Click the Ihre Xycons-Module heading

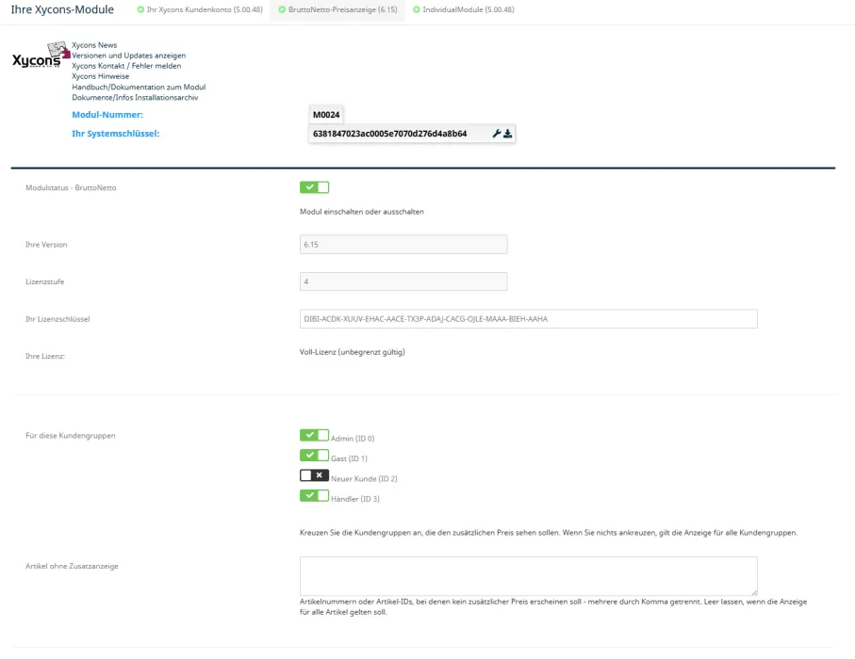[62, 9]
